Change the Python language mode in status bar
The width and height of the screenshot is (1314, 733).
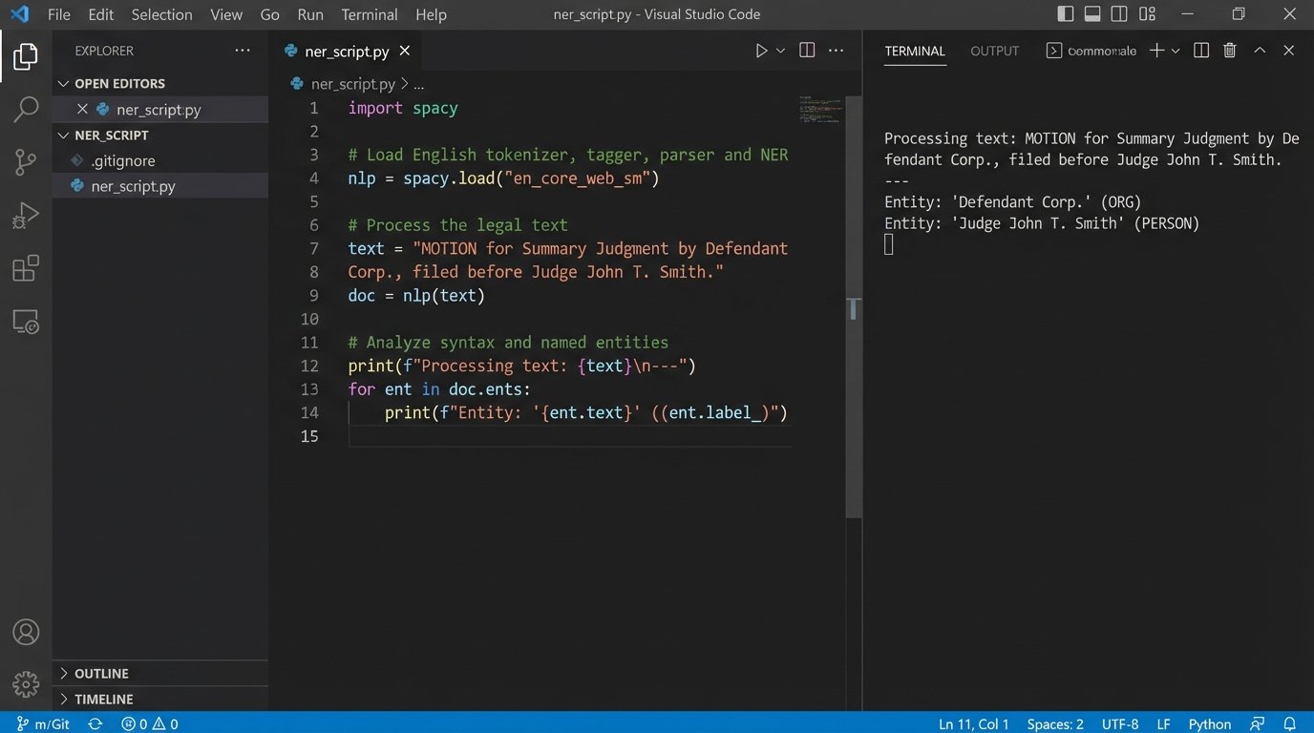coord(1209,724)
